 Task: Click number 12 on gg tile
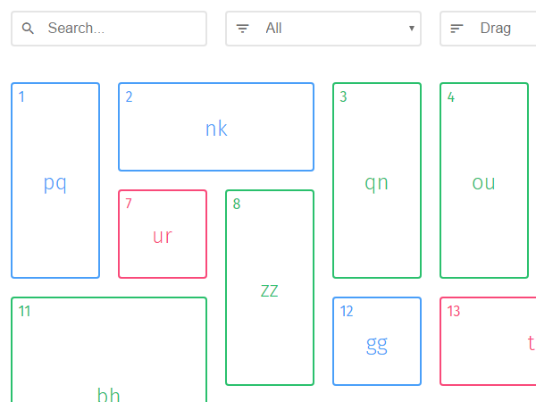click(x=347, y=311)
